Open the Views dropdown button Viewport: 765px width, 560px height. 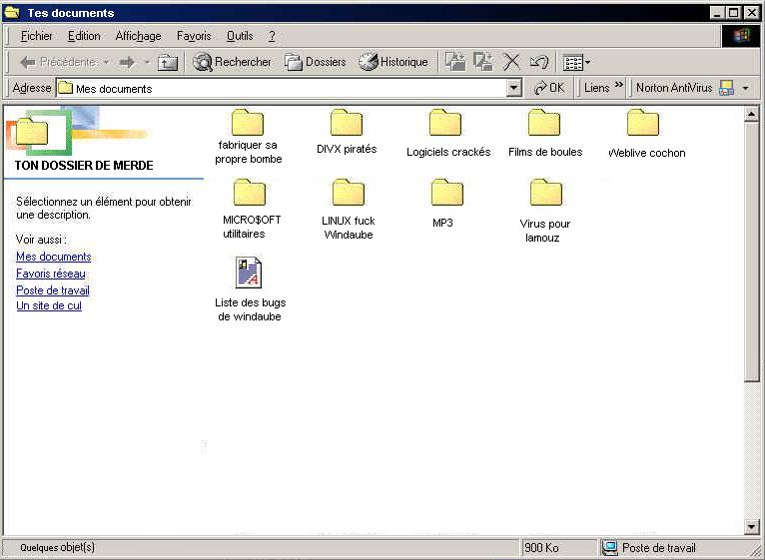point(576,63)
